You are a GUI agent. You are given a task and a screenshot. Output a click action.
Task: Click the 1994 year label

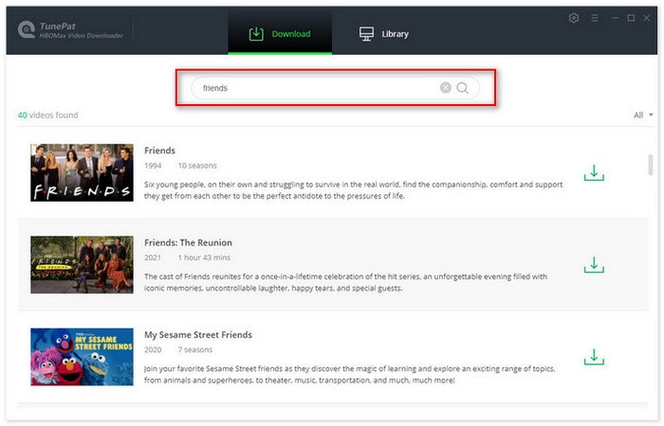point(153,166)
